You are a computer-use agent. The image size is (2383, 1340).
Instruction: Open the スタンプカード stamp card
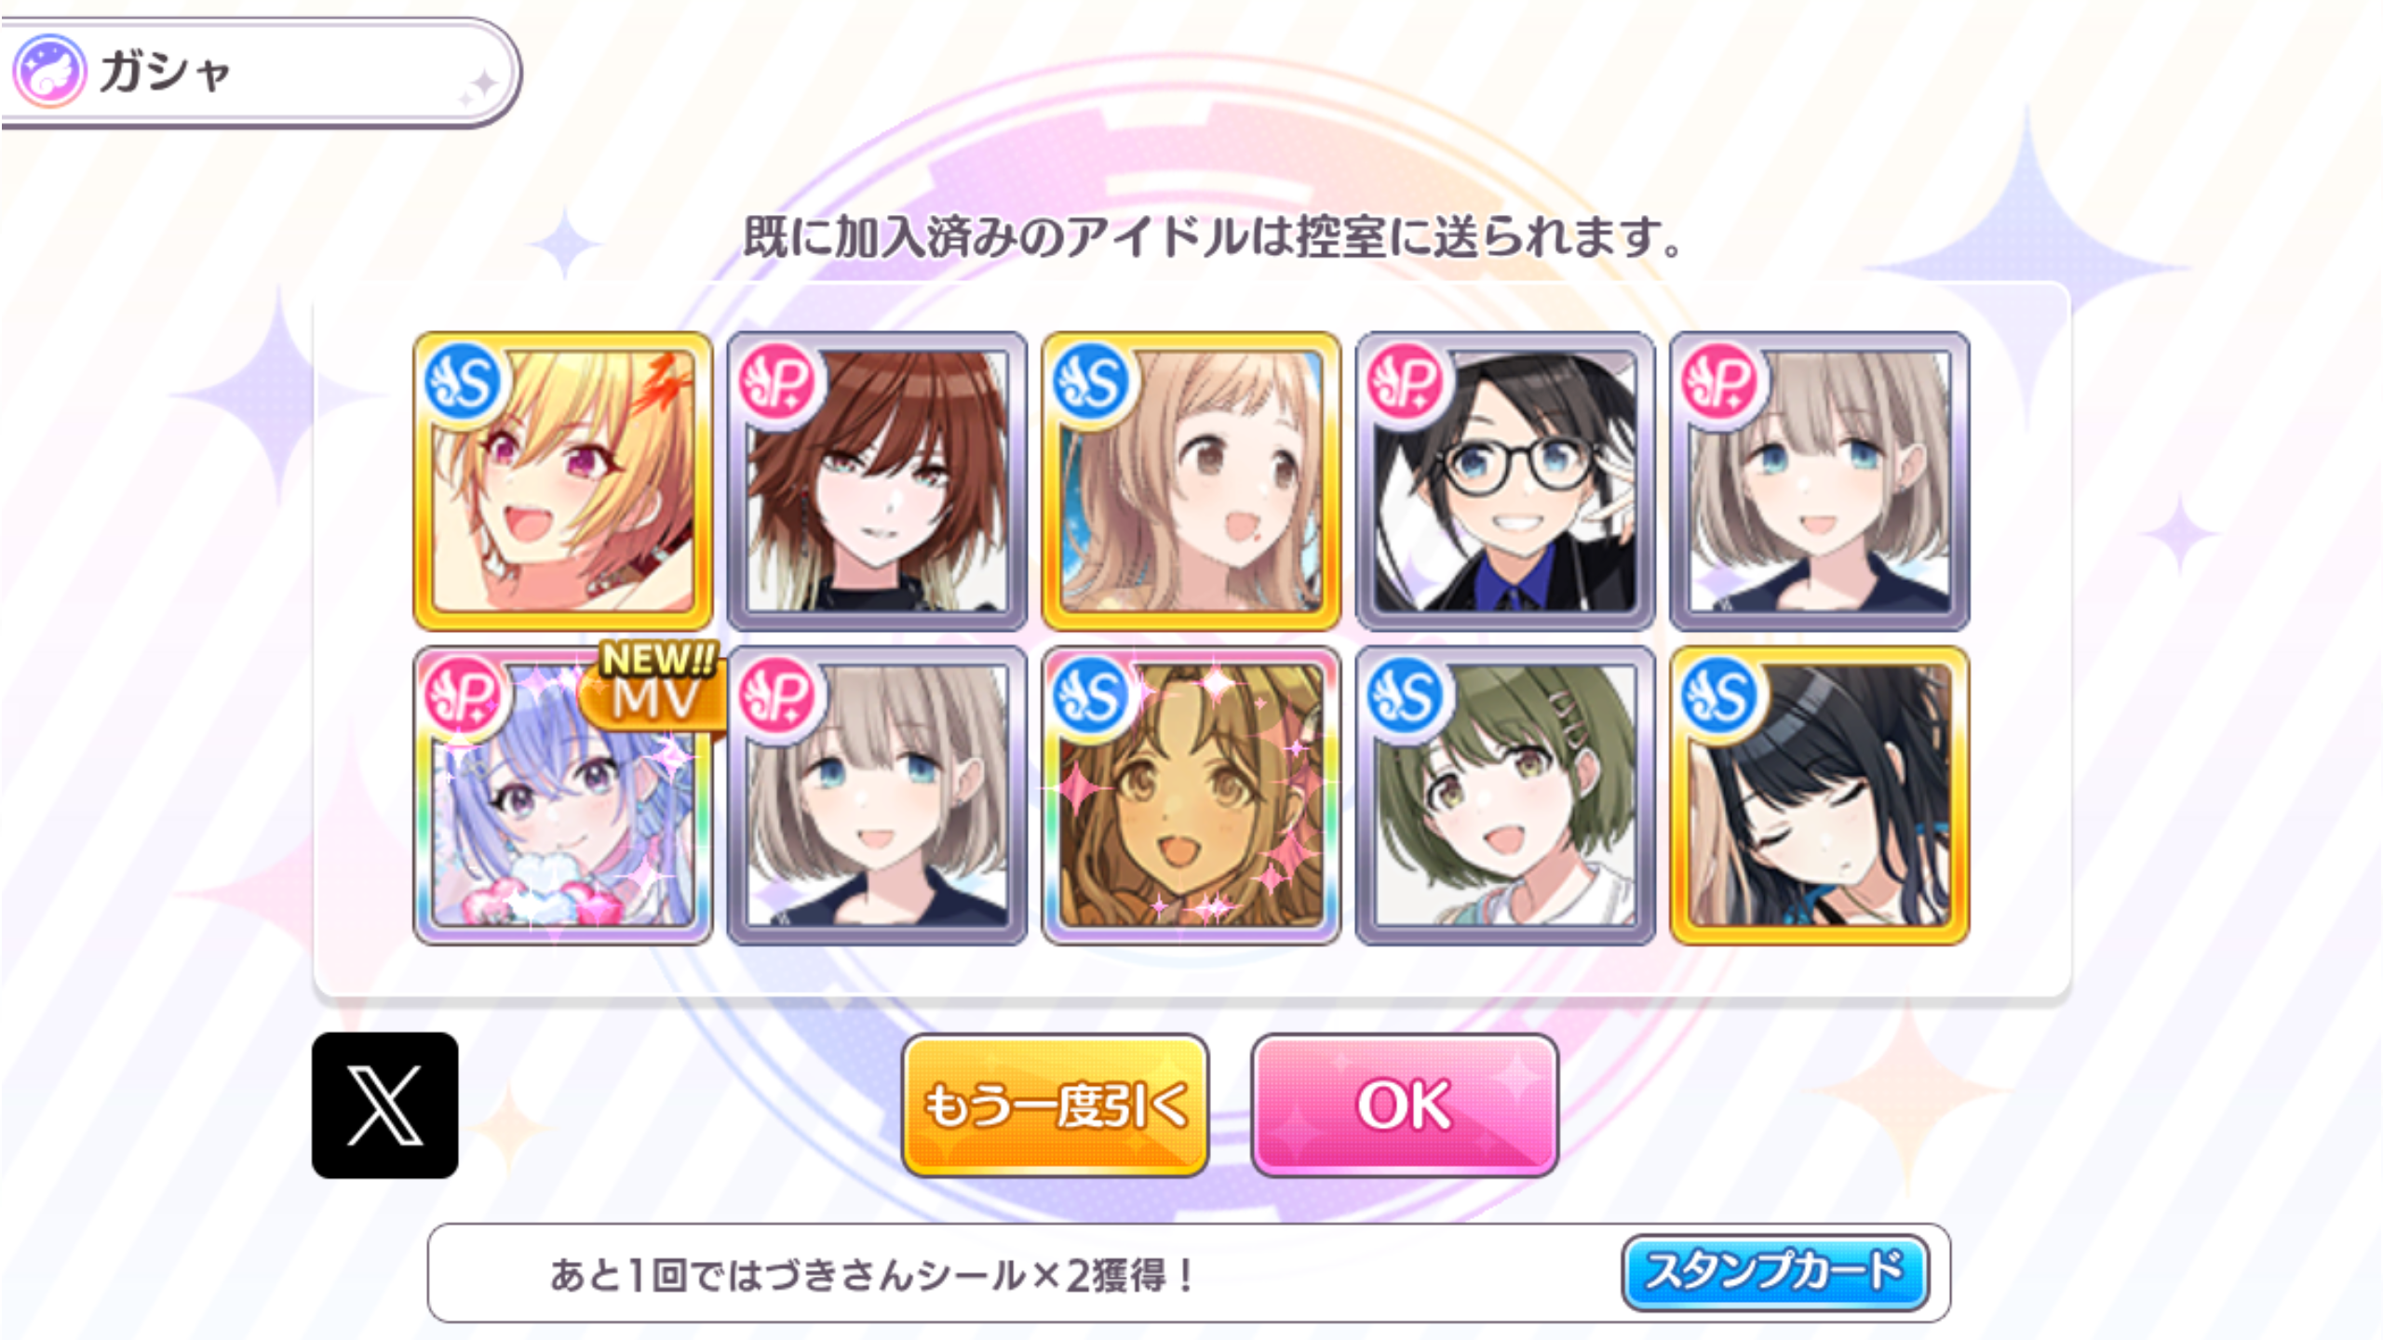click(1774, 1271)
